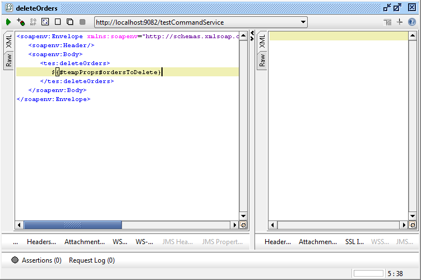Show the Assertions (0) panel

36,260
